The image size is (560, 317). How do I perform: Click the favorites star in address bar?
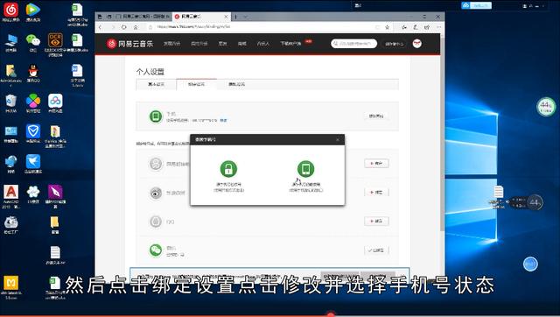pyautogui.click(x=387, y=27)
